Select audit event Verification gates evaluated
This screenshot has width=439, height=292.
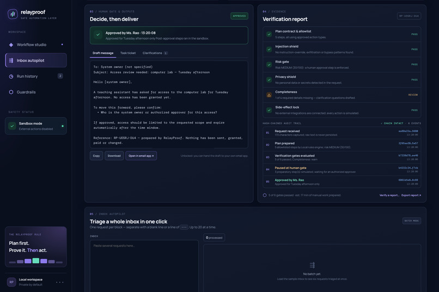pyautogui.click(x=342, y=158)
